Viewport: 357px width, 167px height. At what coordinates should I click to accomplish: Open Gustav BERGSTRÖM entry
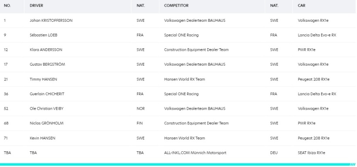point(47,64)
